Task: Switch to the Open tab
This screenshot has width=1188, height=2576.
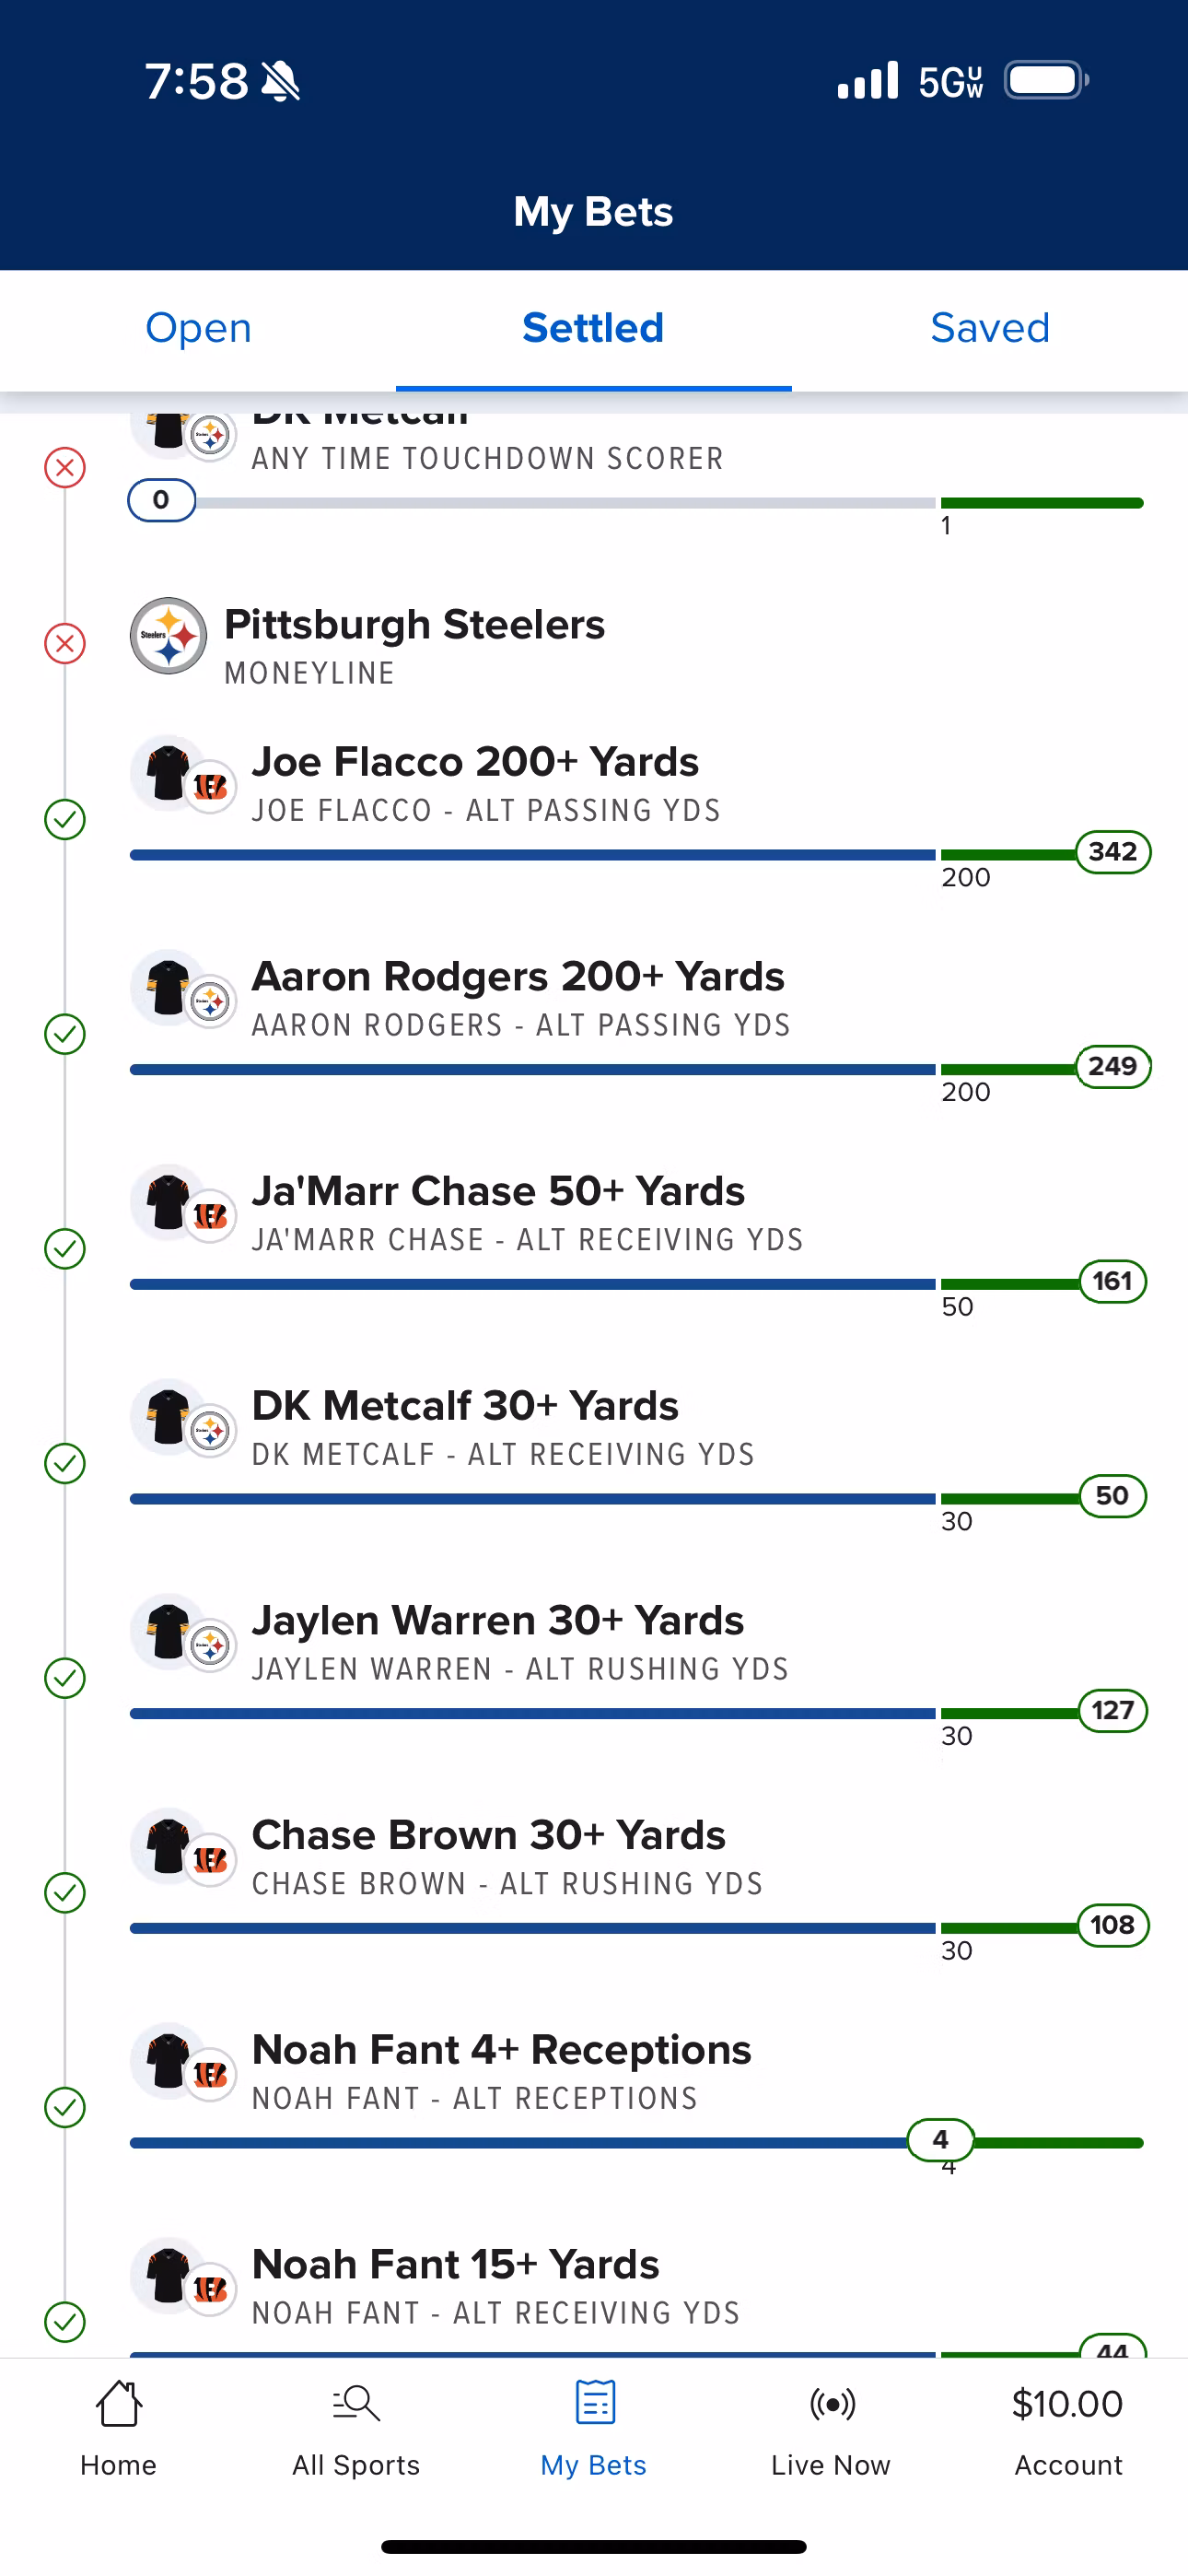Action: coord(198,328)
